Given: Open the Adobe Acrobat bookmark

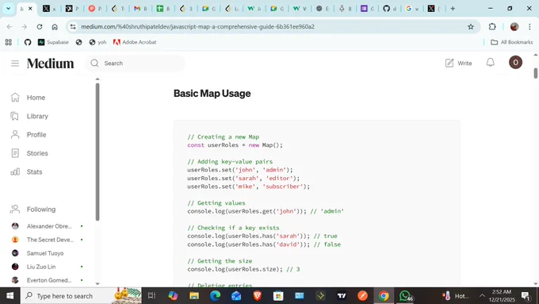Looking at the screenshot, I should point(135,42).
